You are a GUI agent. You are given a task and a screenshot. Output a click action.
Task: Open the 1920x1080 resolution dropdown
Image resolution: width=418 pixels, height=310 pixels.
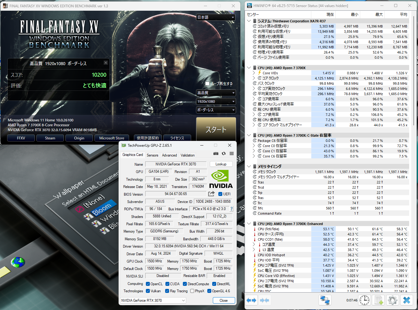[216, 101]
